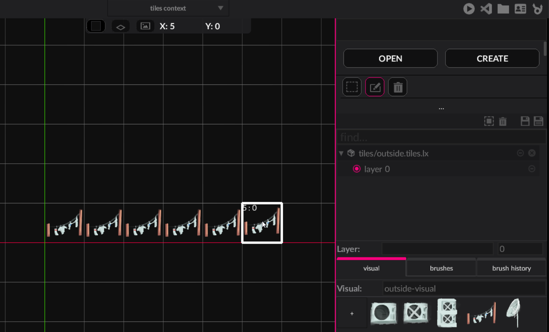The width and height of the screenshot is (549, 332).
Task: Toggle the image display icon in viewport bar
Action: point(145,26)
